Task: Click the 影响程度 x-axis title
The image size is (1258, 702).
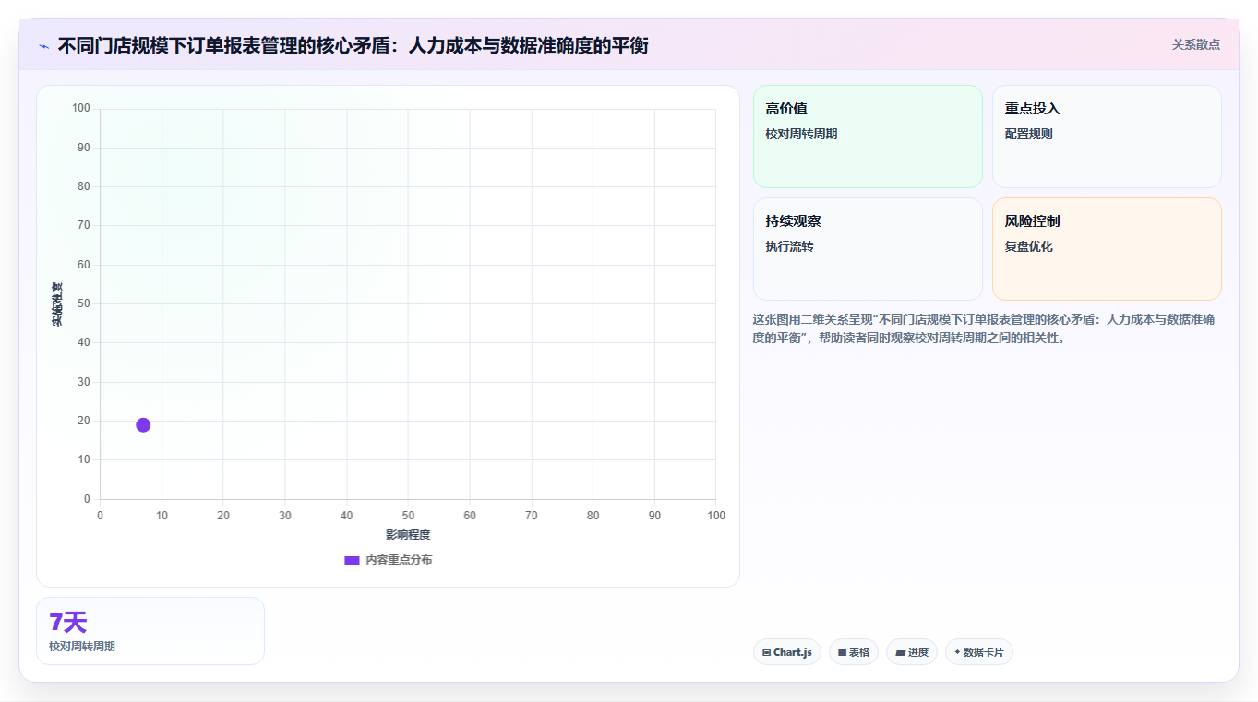Action: tap(408, 535)
